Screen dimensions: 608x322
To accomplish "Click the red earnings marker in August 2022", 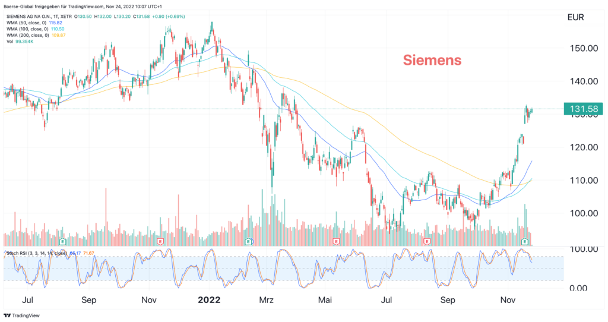I will click(x=427, y=242).
